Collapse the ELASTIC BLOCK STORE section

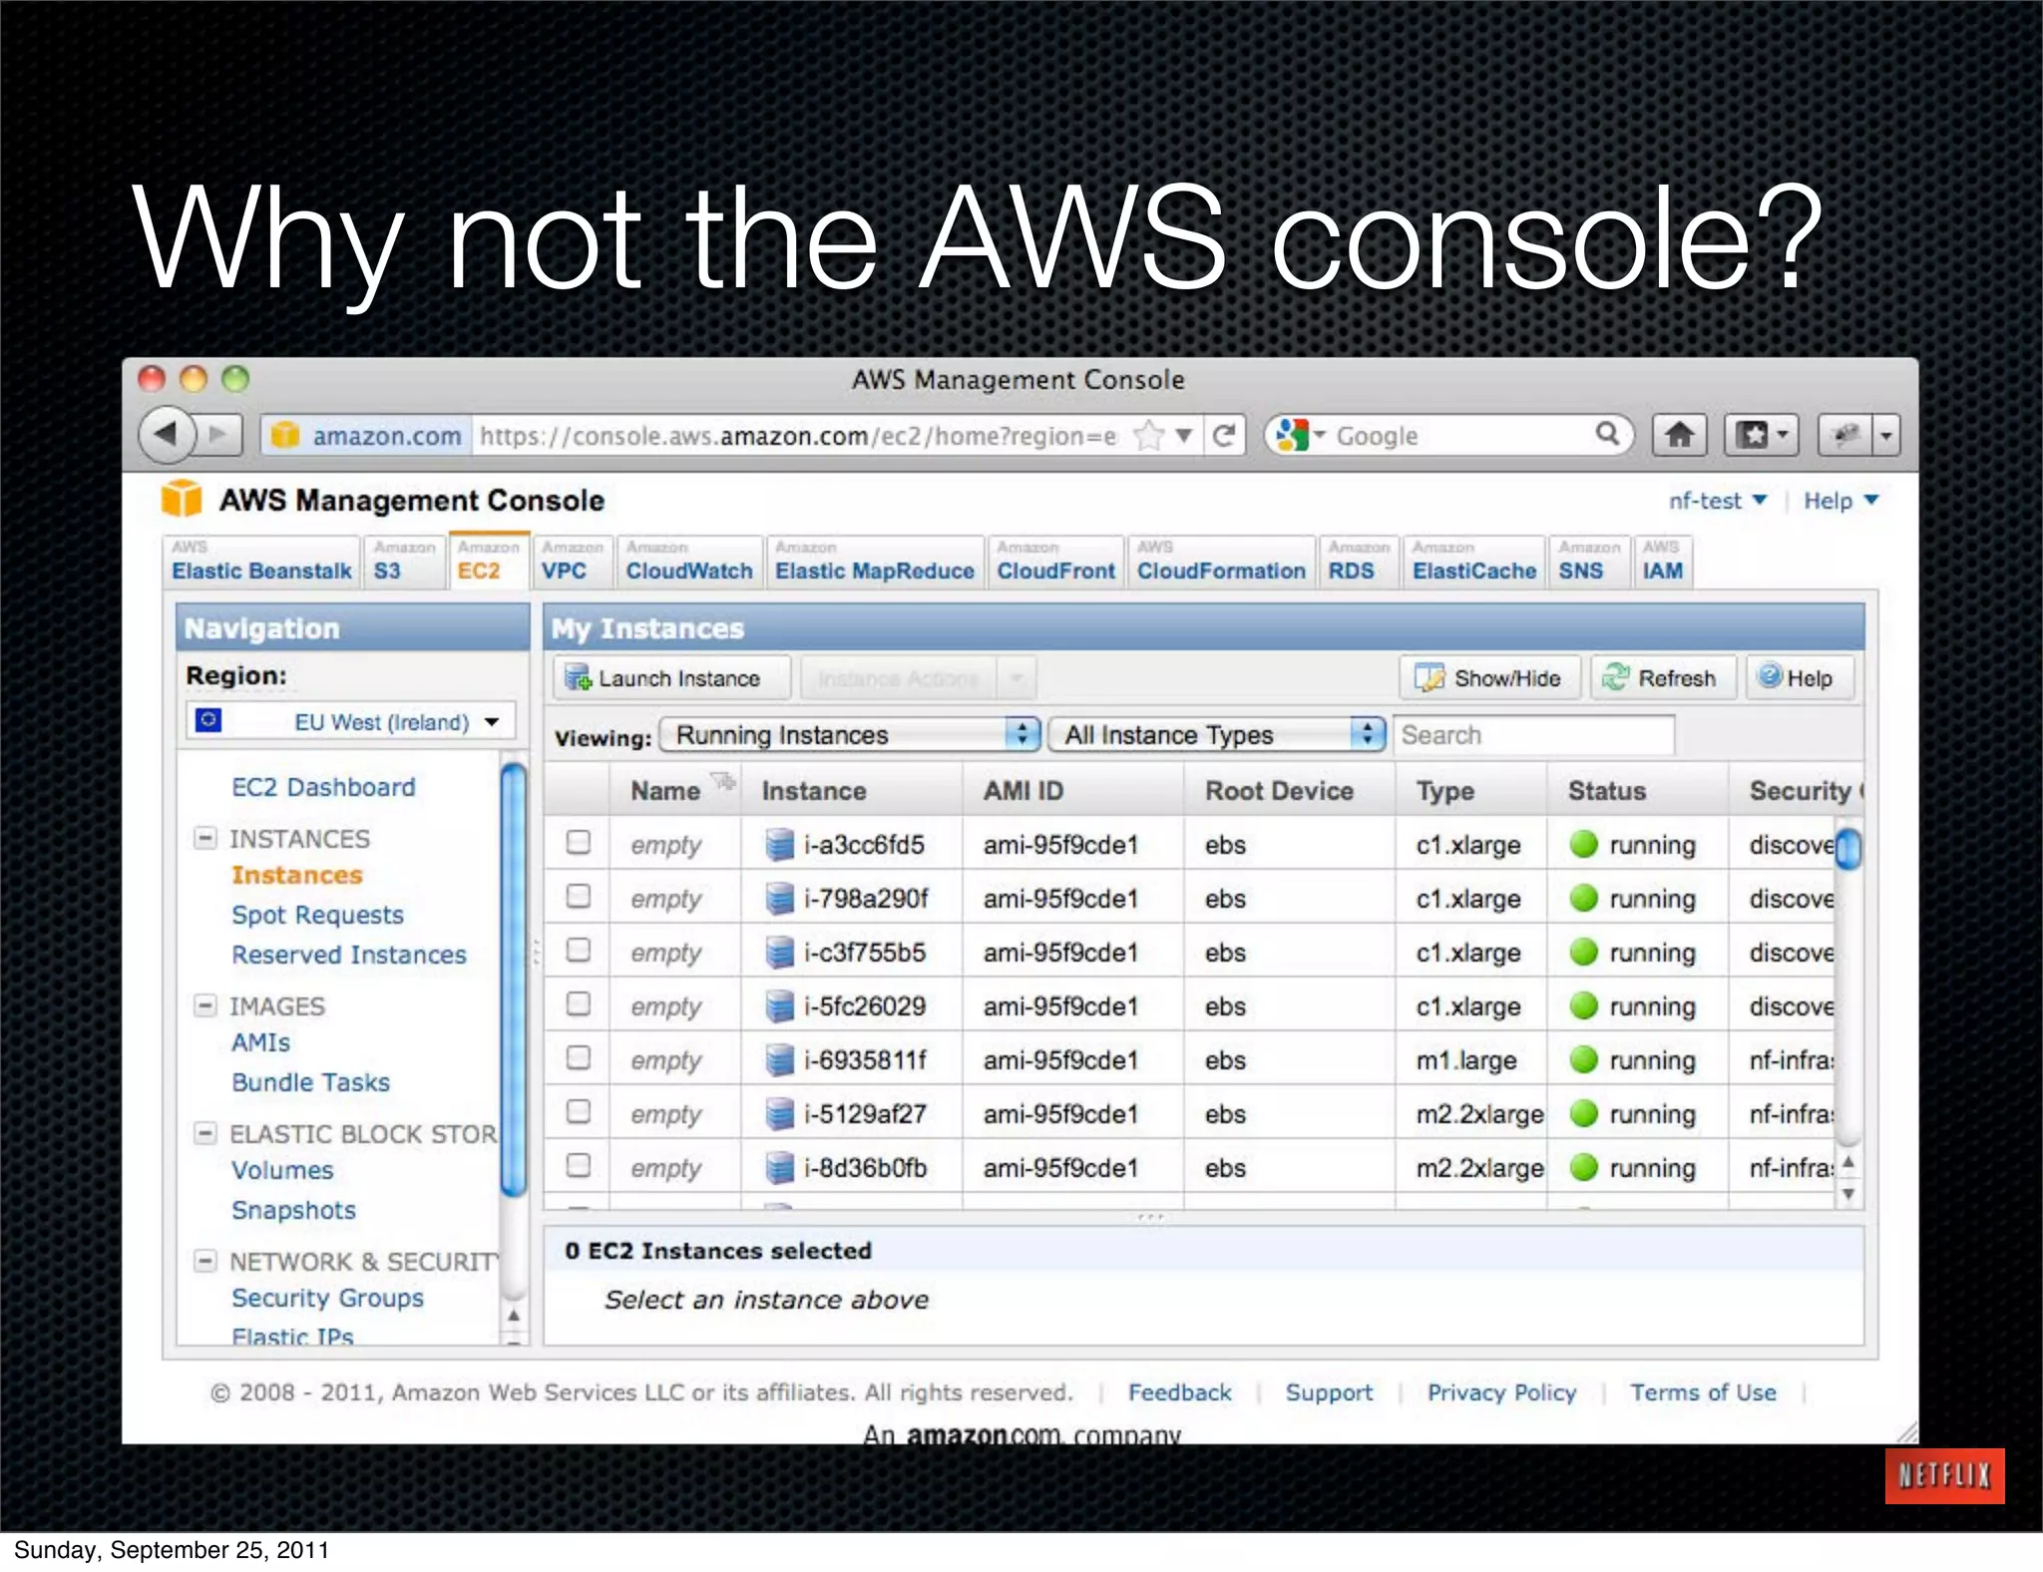coord(204,1133)
